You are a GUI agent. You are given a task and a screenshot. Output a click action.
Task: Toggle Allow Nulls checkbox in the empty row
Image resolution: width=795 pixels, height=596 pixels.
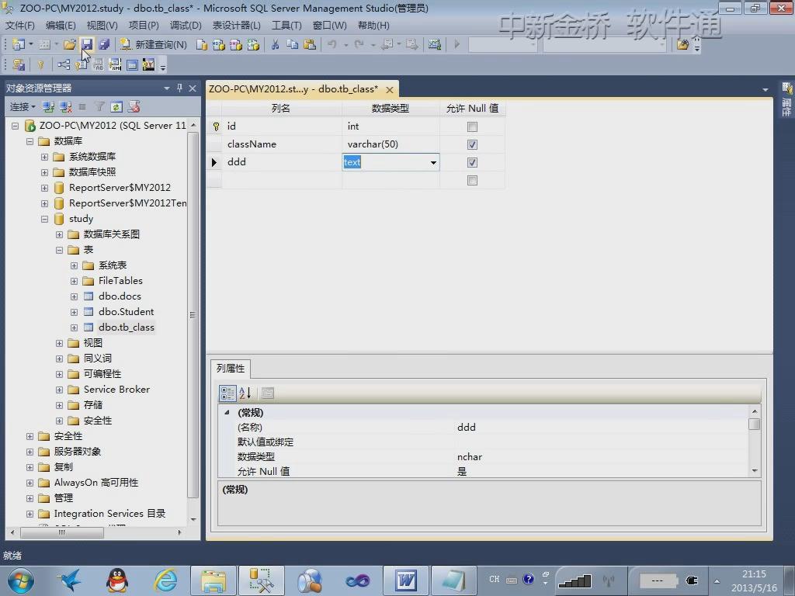click(472, 180)
